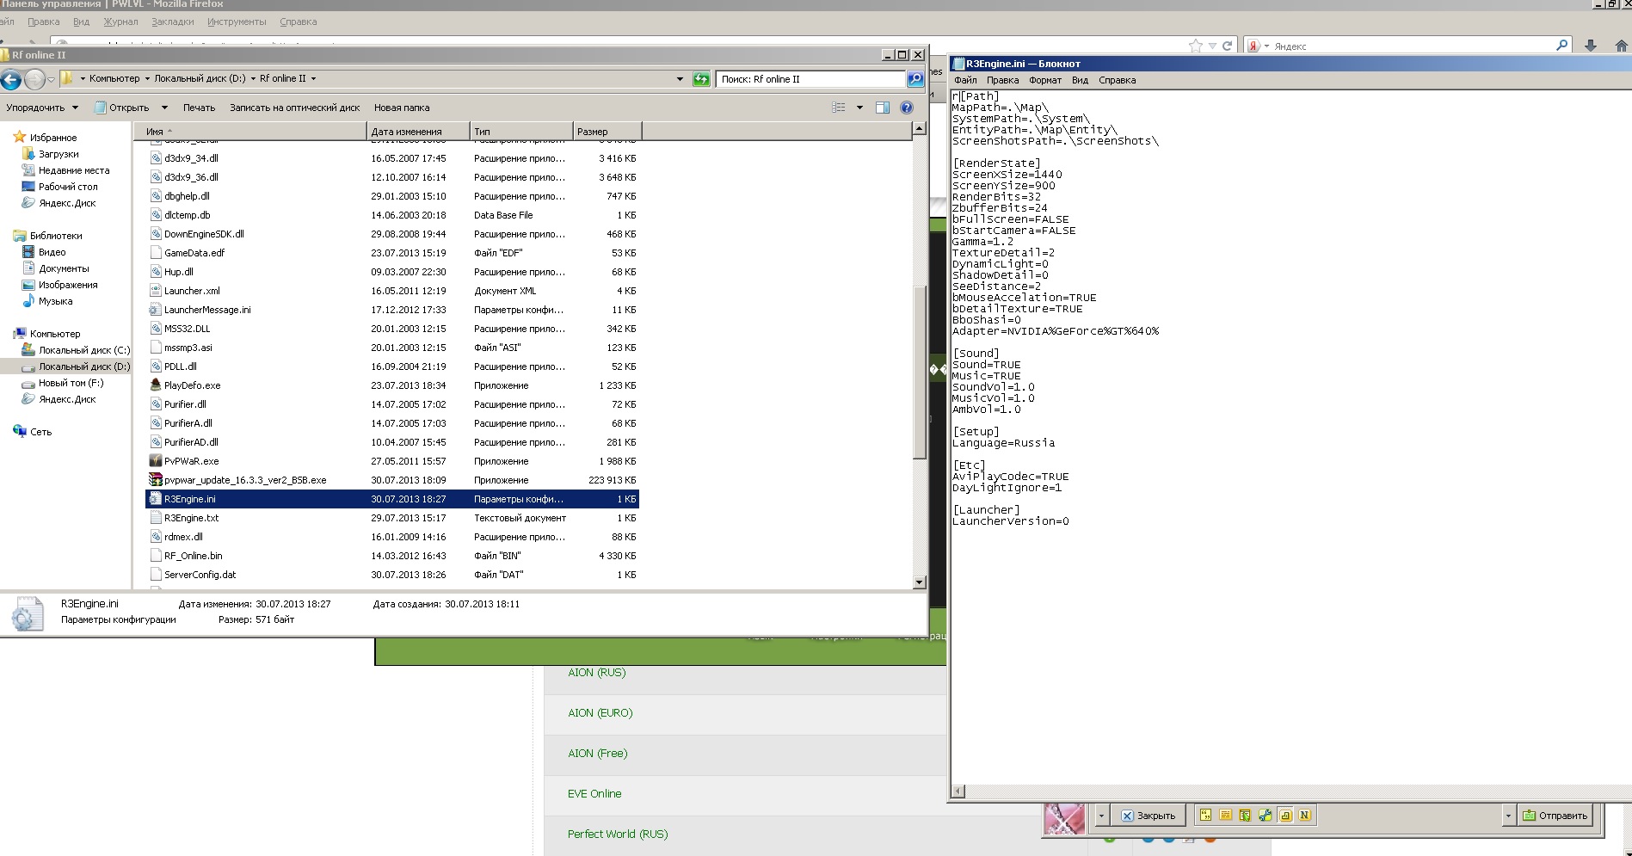Reload page with Firefox refresh icon
1632x856 pixels.
coord(1228,46)
